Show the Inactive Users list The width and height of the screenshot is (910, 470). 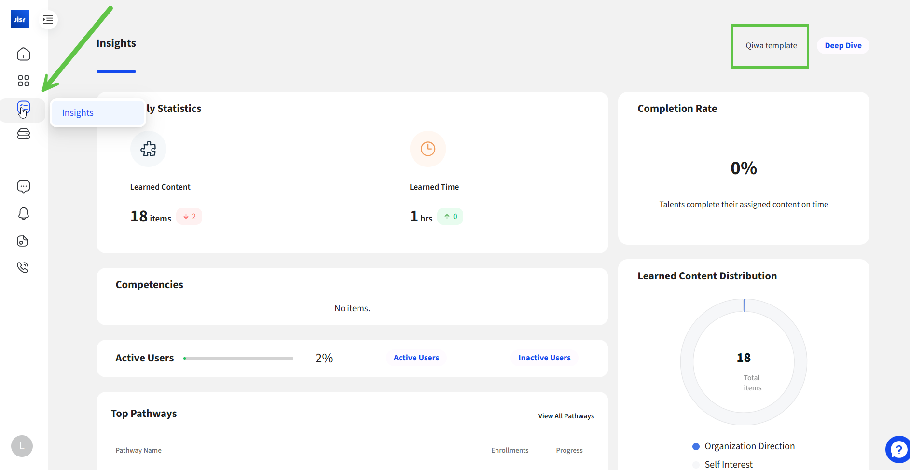pos(544,358)
